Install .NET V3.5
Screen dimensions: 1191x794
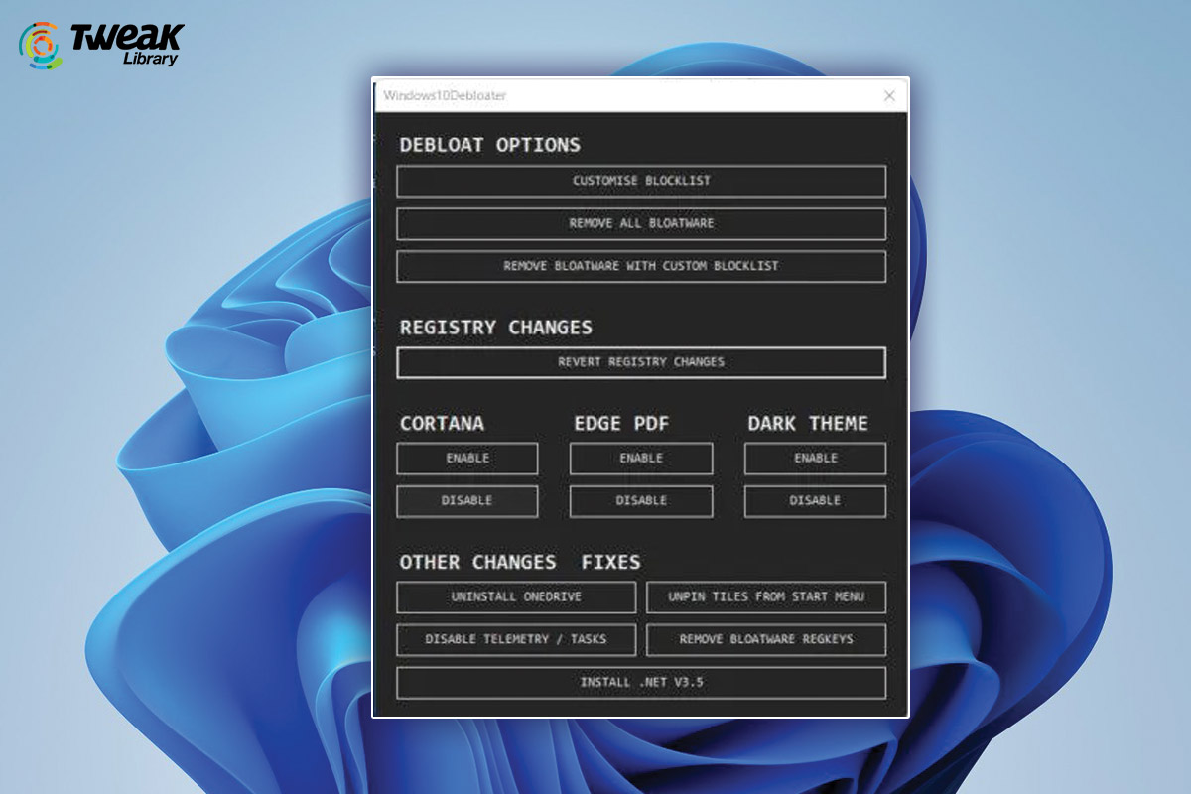pyautogui.click(x=641, y=683)
